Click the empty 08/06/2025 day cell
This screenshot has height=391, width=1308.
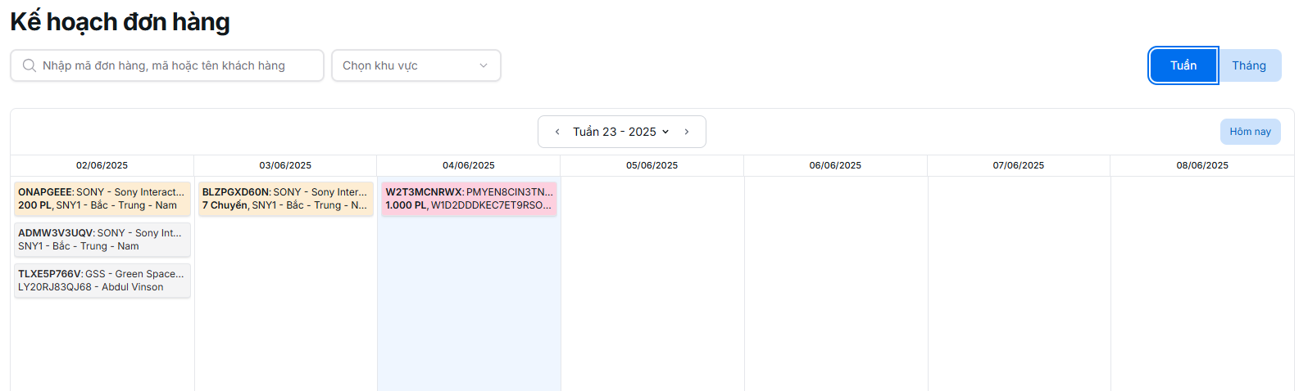[1202, 278]
